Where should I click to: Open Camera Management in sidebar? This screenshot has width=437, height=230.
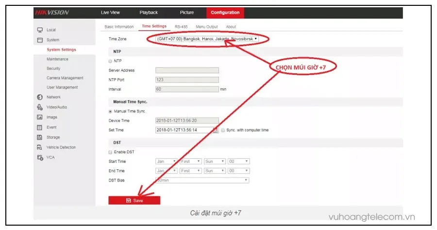pyautogui.click(x=65, y=78)
